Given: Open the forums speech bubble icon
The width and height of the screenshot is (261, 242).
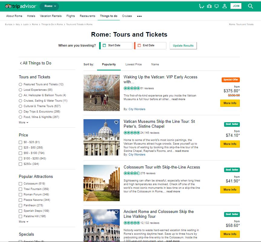Looking at the screenshot, I should [217, 6].
